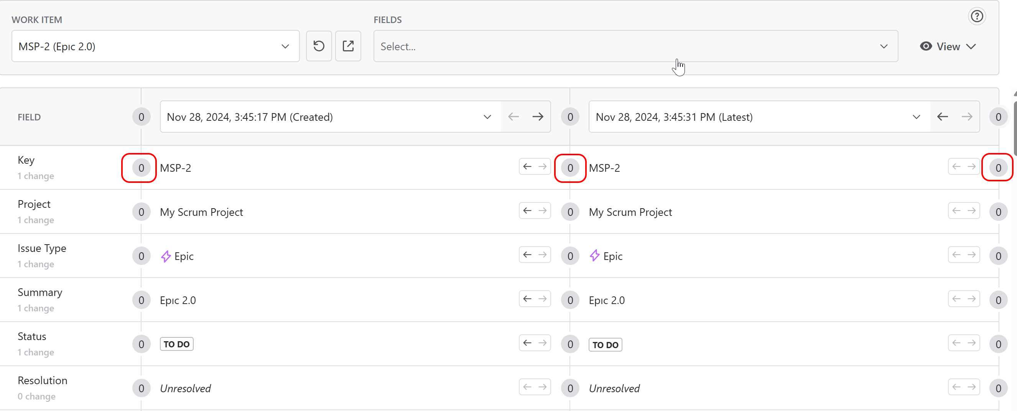The width and height of the screenshot is (1017, 411).
Task: Go to previous version in Latest column
Action: click(x=942, y=117)
